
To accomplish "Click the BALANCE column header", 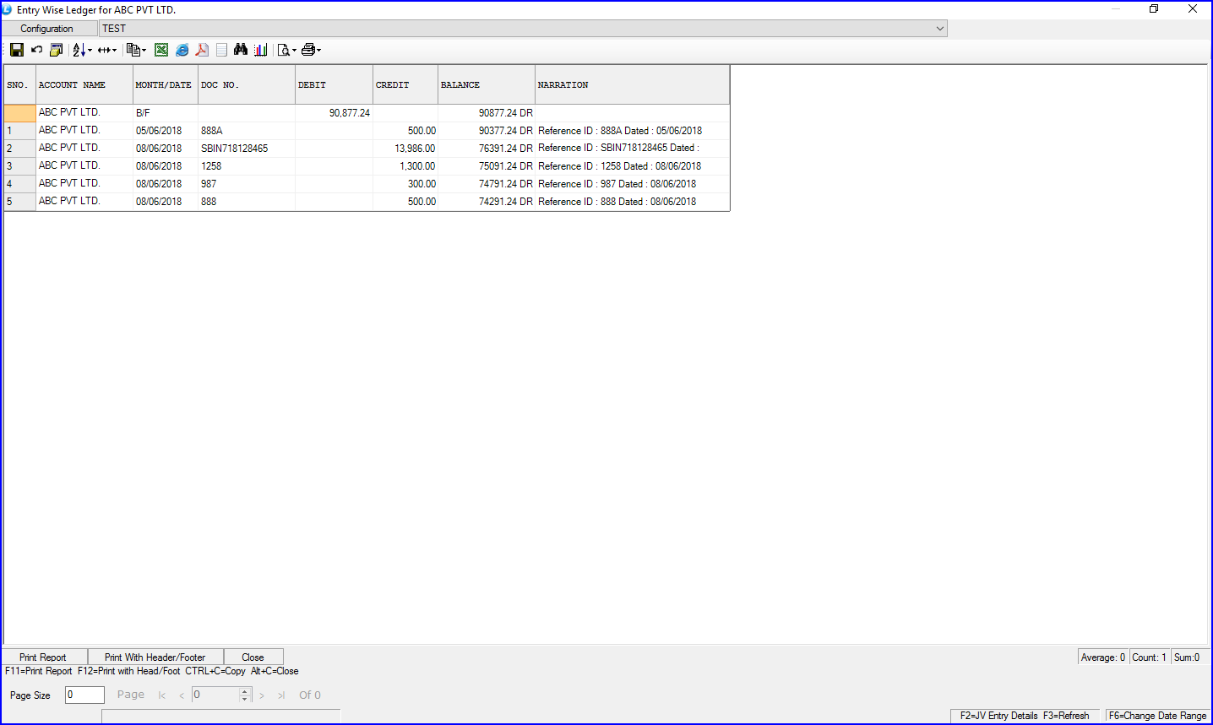I will 487,84.
